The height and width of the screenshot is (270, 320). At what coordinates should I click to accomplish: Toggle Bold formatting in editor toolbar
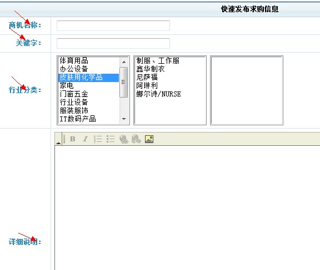point(73,139)
